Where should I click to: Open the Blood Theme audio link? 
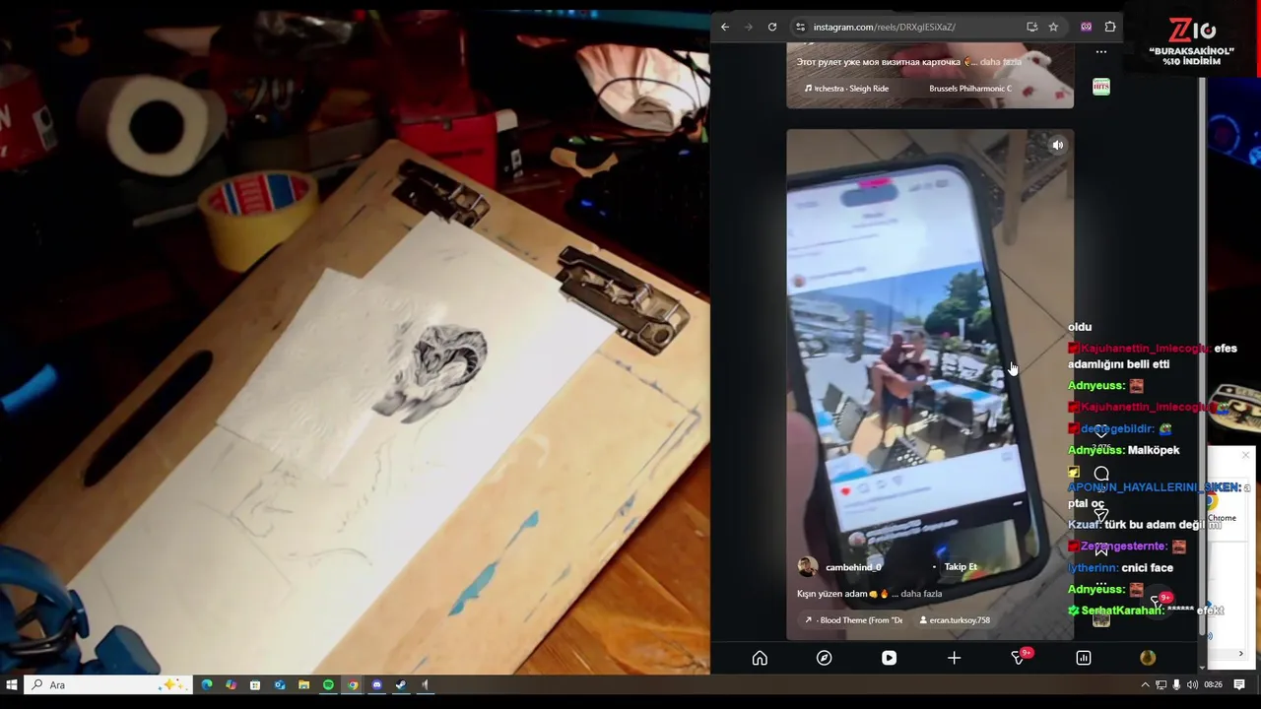pos(854,620)
